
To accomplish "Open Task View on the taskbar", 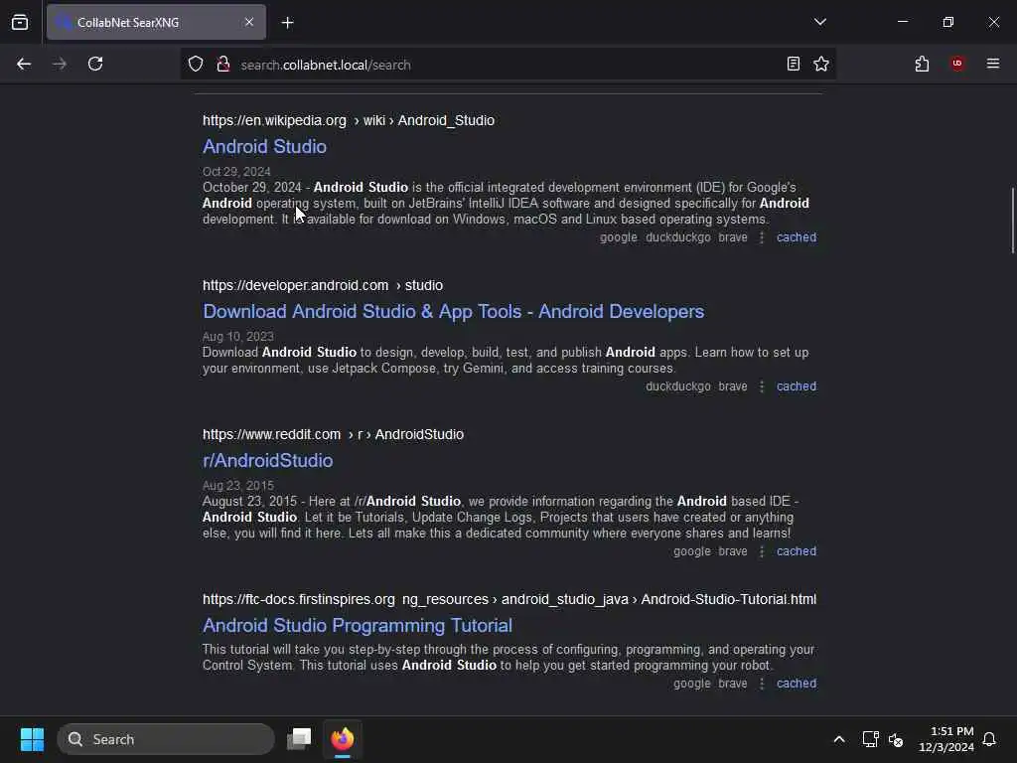I will pyautogui.click(x=299, y=739).
